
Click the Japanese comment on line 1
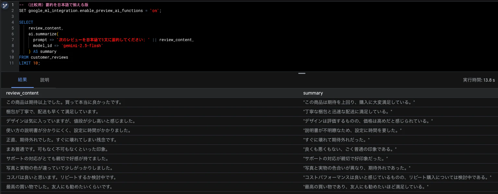pyautogui.click(x=53, y=5)
